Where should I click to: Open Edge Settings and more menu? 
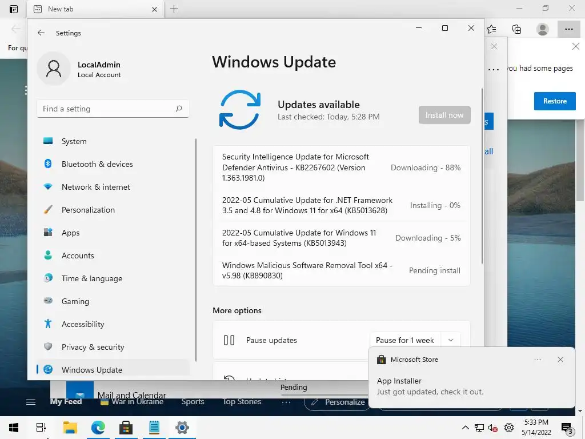(x=568, y=29)
